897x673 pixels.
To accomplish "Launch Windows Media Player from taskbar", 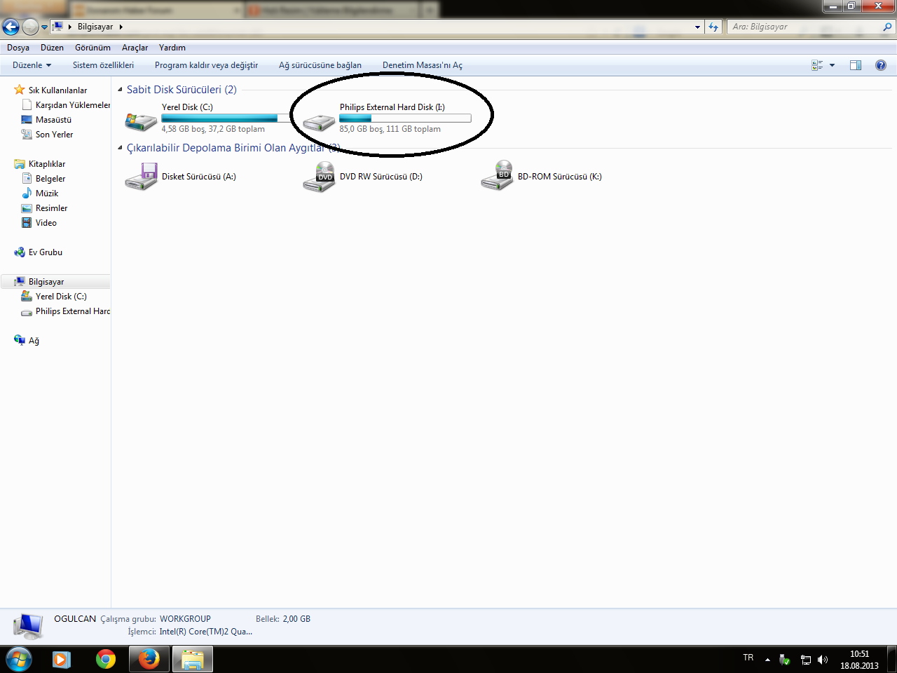I will click(x=62, y=660).
